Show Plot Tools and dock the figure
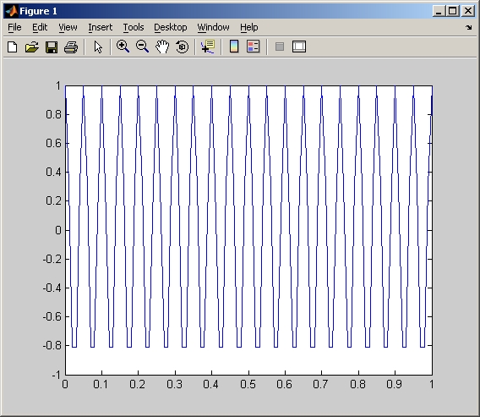Image resolution: width=480 pixels, height=417 pixels. click(299, 47)
